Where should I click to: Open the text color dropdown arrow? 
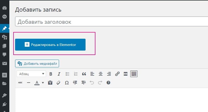(x=43, y=83)
